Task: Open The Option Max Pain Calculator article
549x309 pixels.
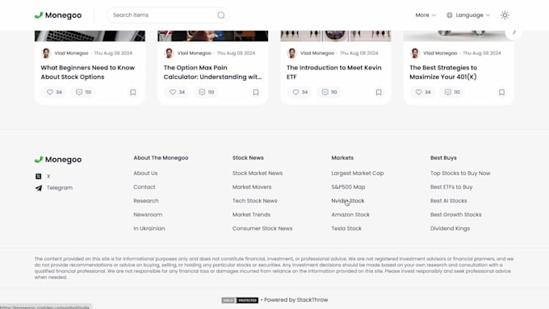Action: [x=212, y=72]
